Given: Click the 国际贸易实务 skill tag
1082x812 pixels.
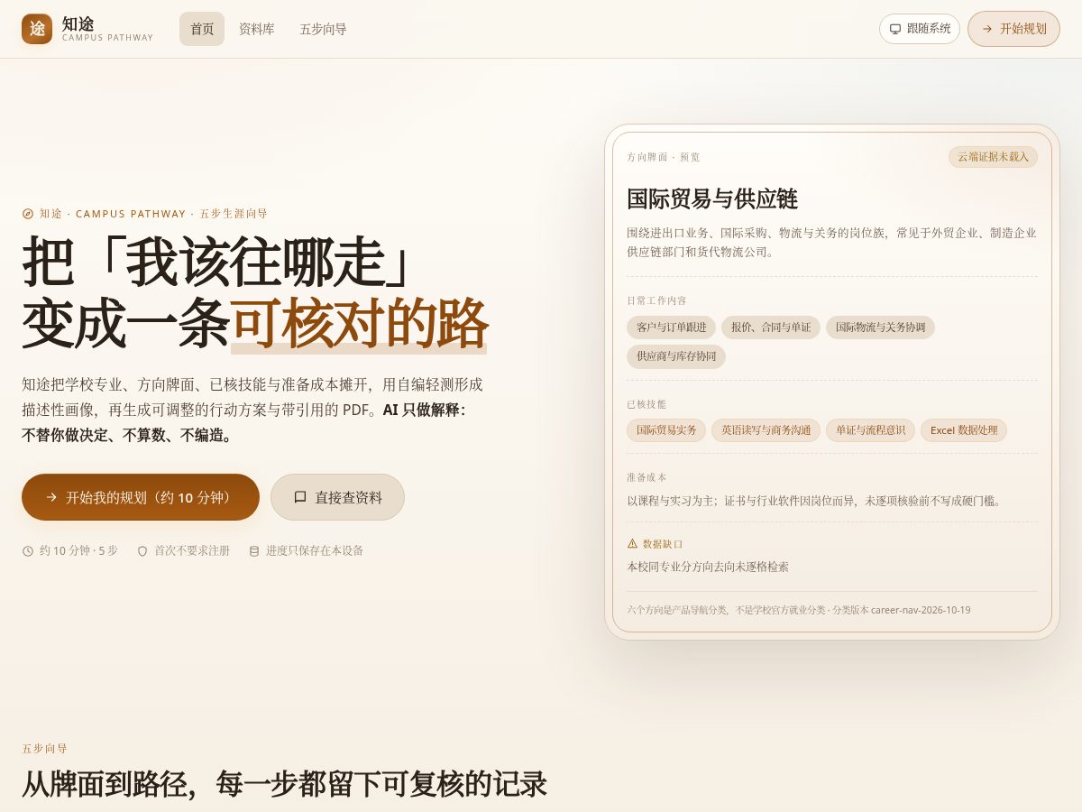Looking at the screenshot, I should (666, 430).
